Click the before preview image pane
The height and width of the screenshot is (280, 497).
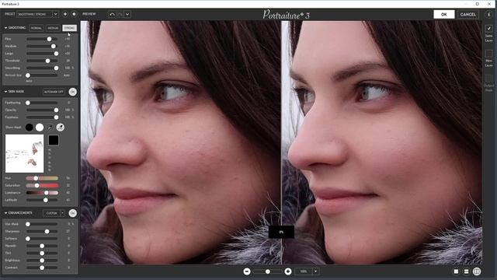(181, 142)
